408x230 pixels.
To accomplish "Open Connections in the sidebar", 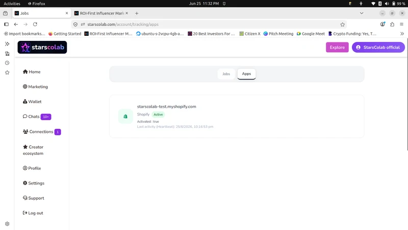I will 38,132.
